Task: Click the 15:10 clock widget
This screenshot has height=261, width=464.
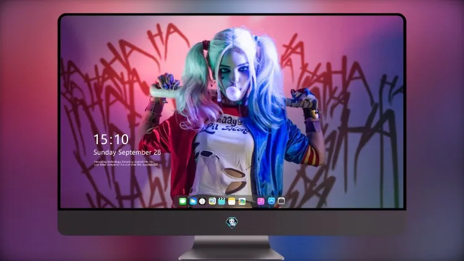Action: pyautogui.click(x=111, y=139)
